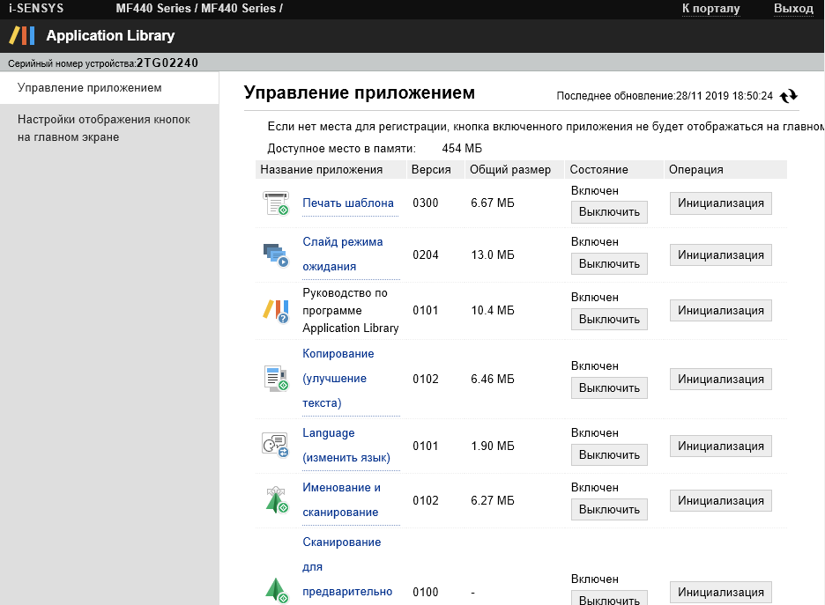Click the Копирование (улучшение текста) icon
Viewport: 825px width, 605px height.
[276, 379]
